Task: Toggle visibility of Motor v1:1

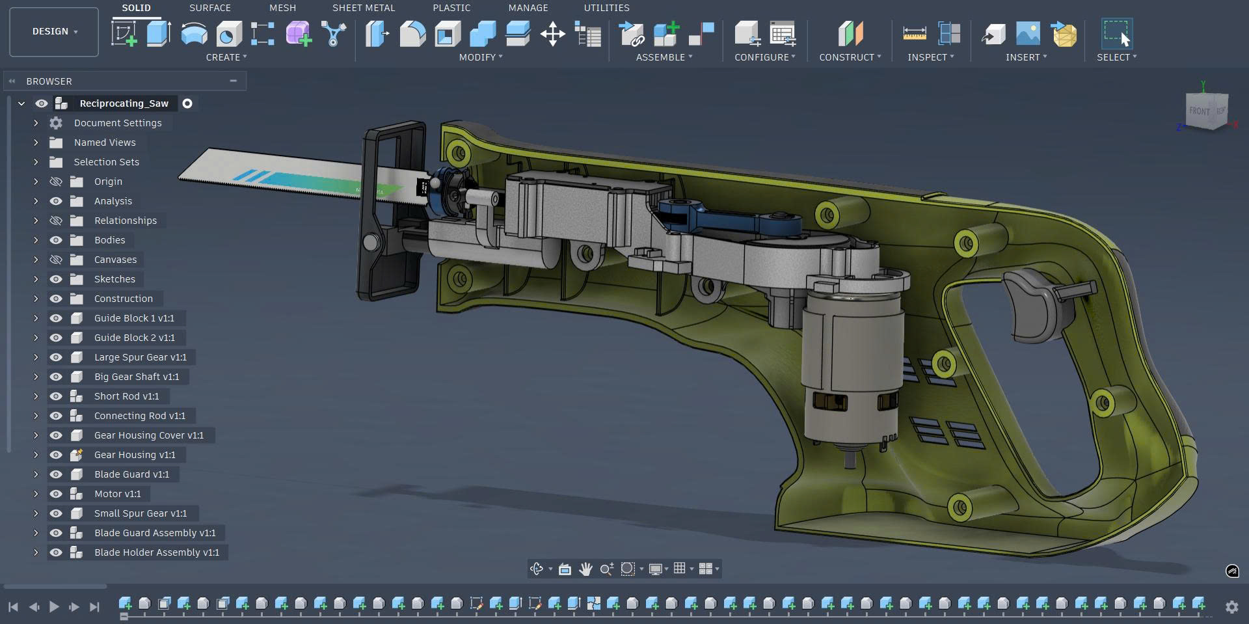Action: coord(56,494)
